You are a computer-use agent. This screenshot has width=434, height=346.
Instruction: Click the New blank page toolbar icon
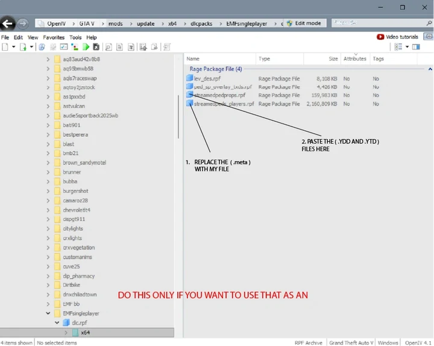pos(5,47)
